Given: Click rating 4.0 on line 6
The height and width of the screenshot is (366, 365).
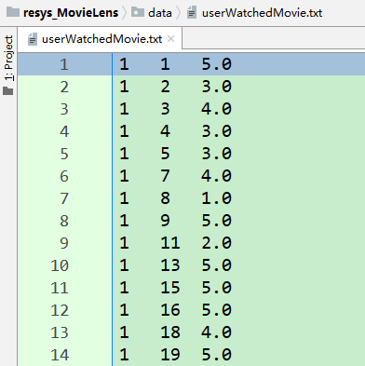Looking at the screenshot, I should pyautogui.click(x=216, y=176).
